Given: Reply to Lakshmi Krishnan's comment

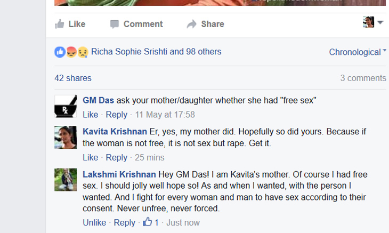Looking at the screenshot, I should 124,222.
